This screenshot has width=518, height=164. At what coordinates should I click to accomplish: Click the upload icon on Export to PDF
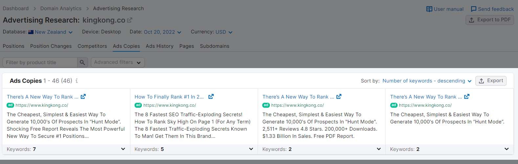coord(471,20)
